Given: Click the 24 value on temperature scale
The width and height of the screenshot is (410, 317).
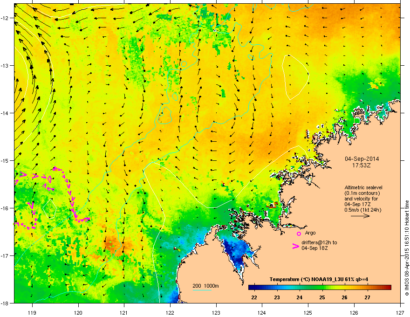Looking at the screenshot, I should coord(300,297).
